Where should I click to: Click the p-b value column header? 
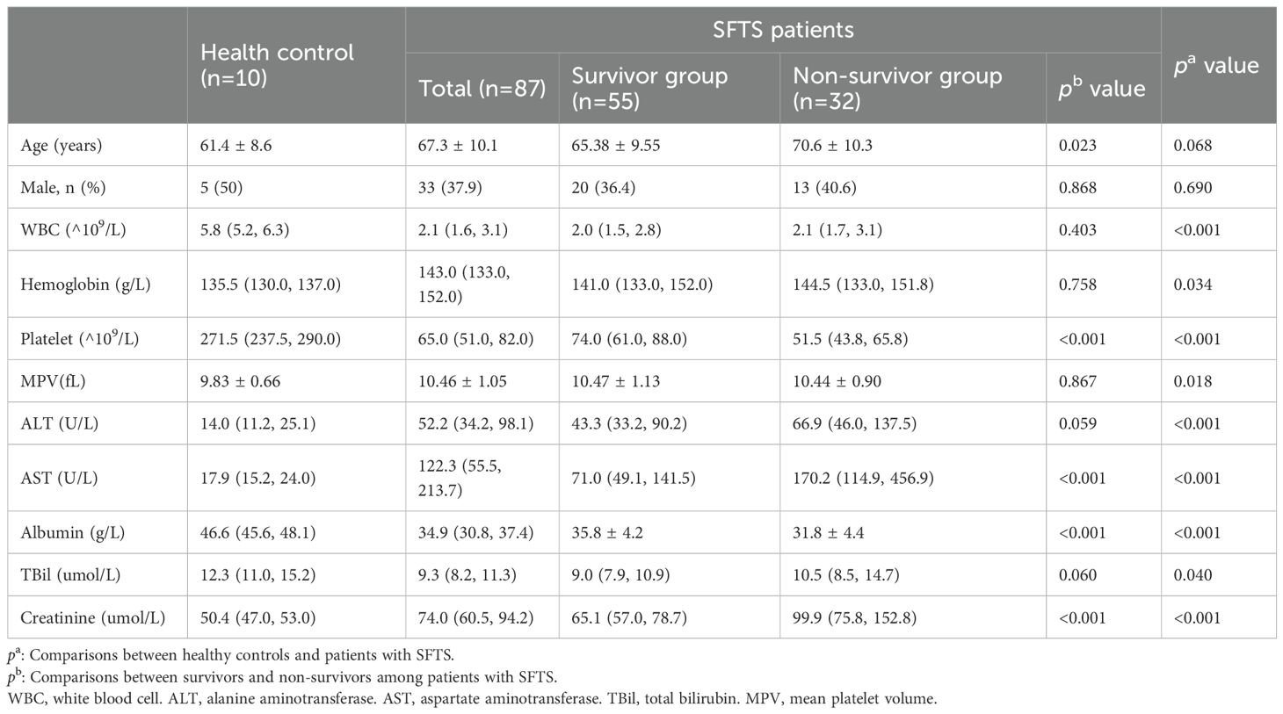pos(1102,89)
